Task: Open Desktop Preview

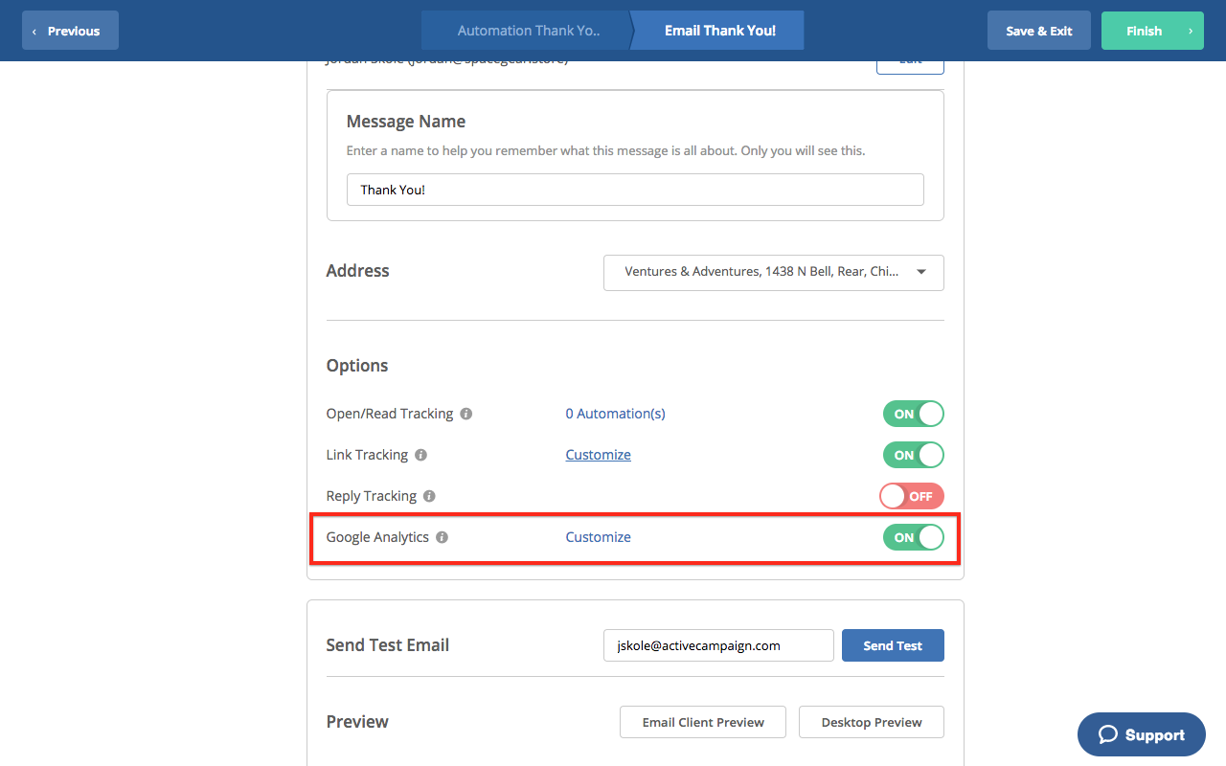Action: pyautogui.click(x=871, y=722)
